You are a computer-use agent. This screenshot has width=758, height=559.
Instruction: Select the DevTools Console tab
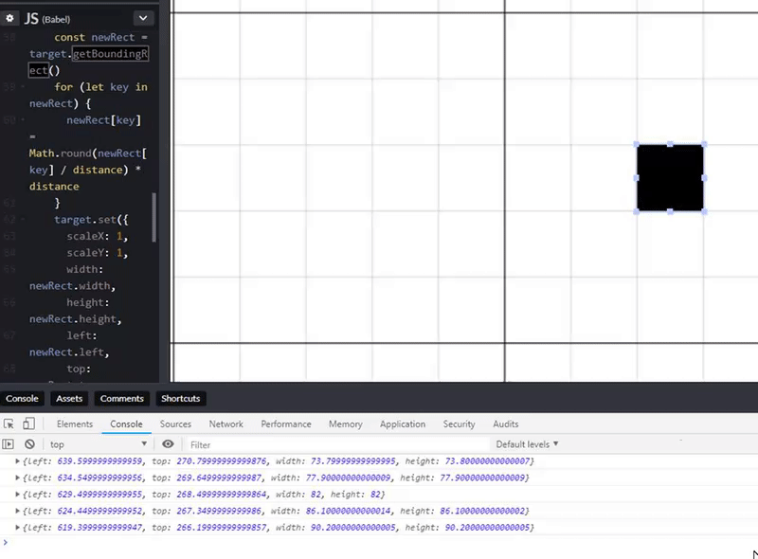tap(126, 424)
